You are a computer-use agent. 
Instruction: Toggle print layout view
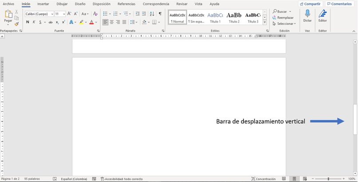[x=294, y=179]
